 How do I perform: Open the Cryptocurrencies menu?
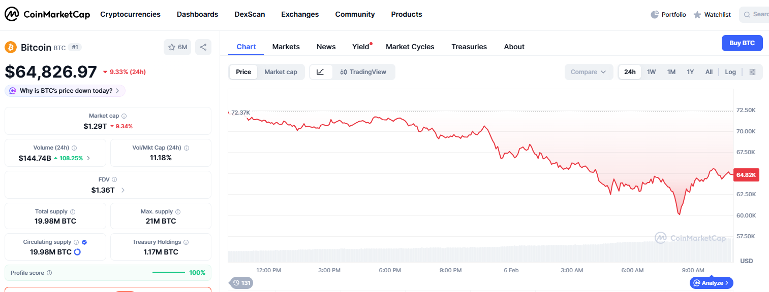(130, 14)
